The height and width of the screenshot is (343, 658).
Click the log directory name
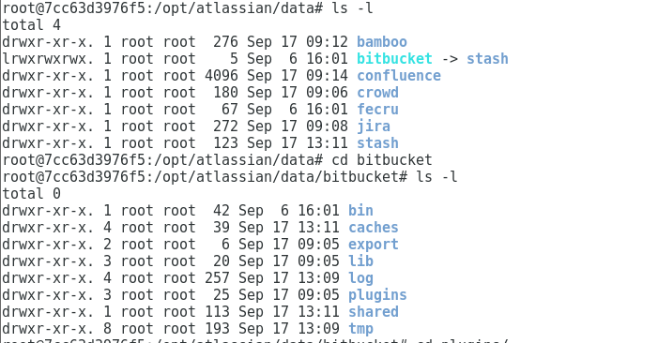pos(360,278)
